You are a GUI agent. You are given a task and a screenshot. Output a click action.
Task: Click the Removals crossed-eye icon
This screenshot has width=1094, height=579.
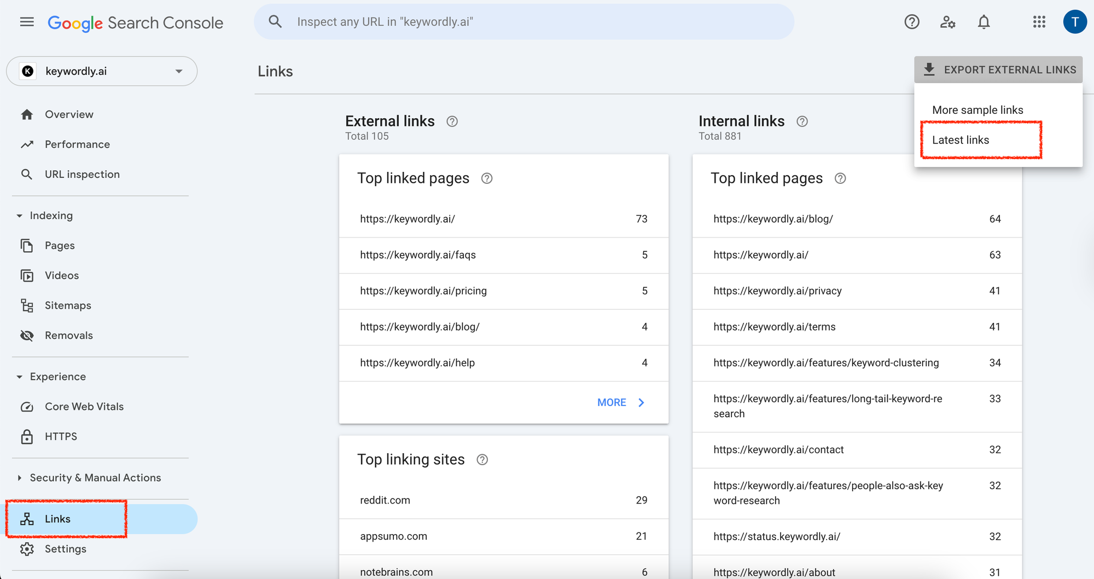coord(27,335)
